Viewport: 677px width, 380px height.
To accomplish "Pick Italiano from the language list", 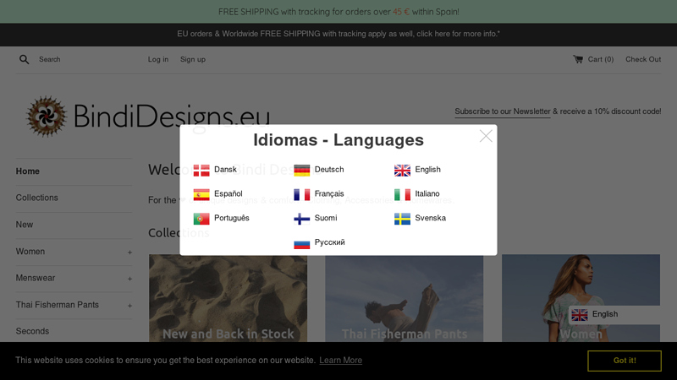I will click(427, 194).
